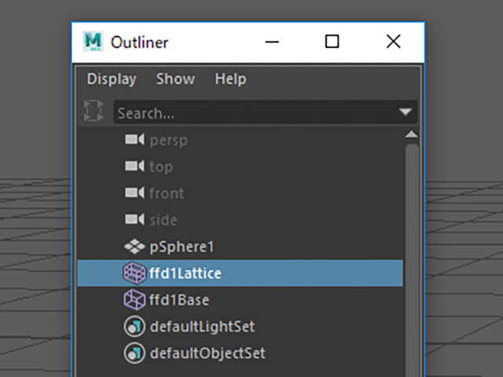Click the pSphere1 mesh icon
This screenshot has width=503, height=377.
click(x=134, y=247)
